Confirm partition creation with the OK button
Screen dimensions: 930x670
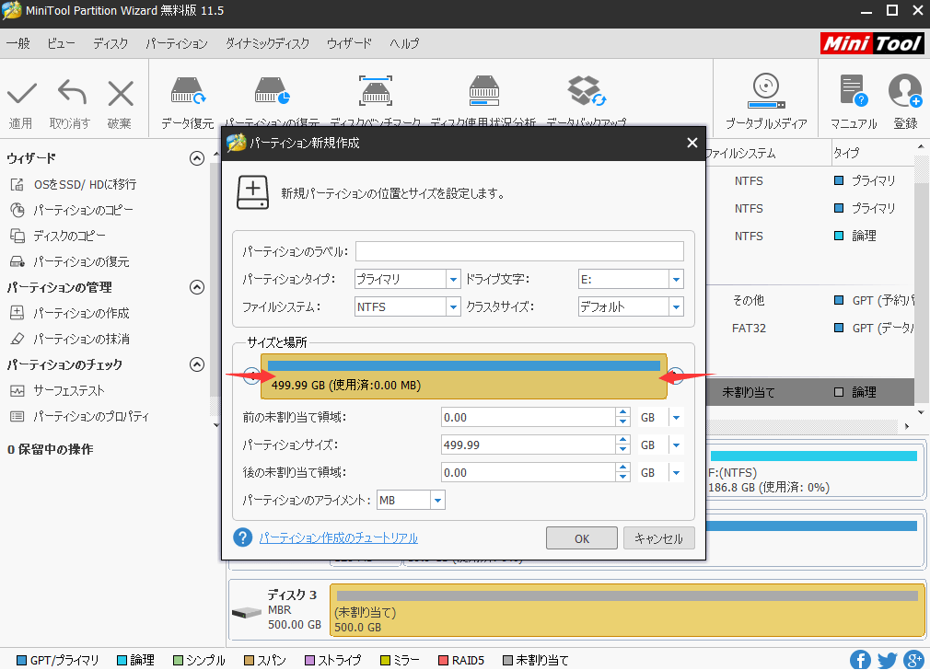581,537
